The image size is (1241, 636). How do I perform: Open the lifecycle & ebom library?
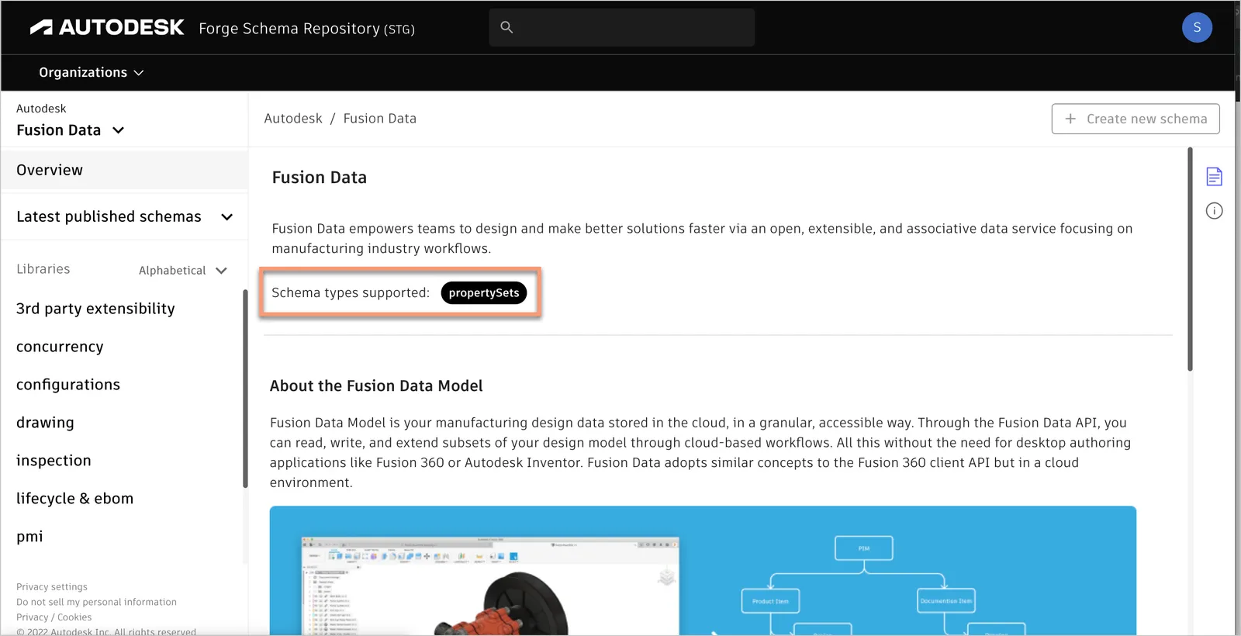point(74,499)
